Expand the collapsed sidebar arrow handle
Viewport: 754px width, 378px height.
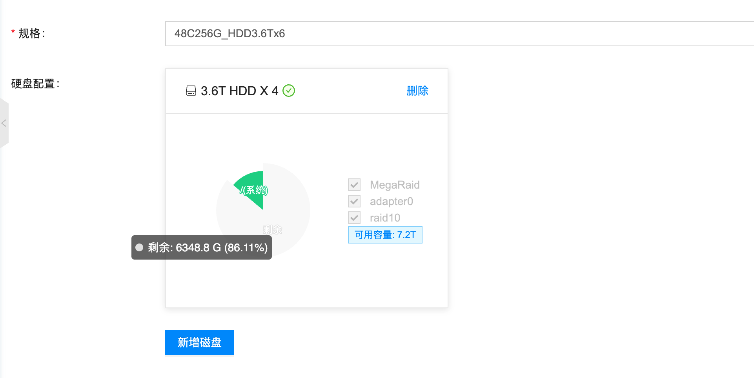[x=4, y=123]
